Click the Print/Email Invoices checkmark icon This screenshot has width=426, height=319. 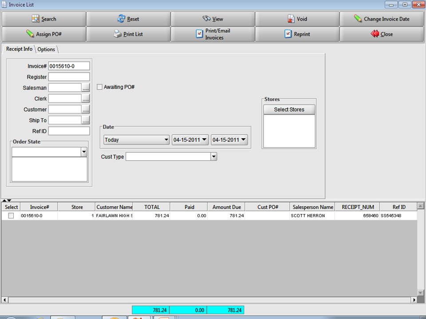point(199,34)
